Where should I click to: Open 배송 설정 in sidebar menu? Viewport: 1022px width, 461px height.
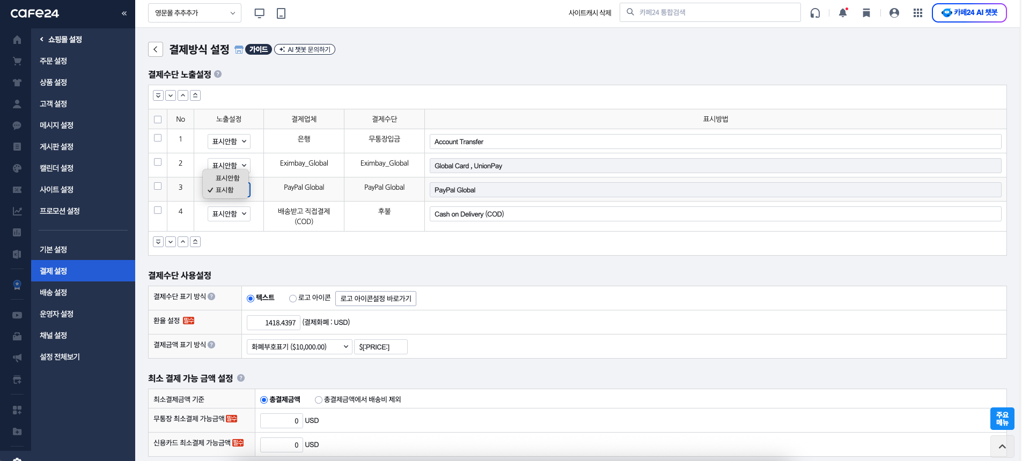[x=53, y=292]
